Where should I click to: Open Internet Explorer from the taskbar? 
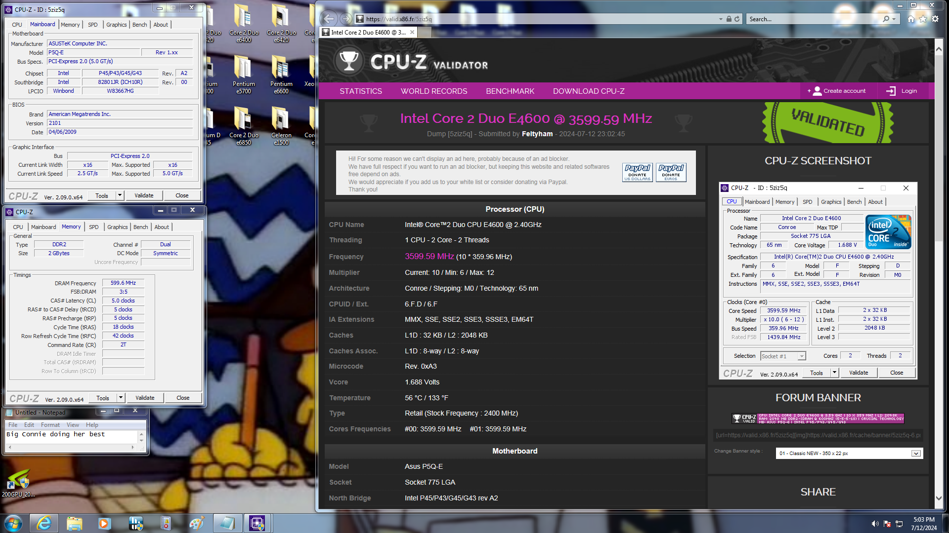[44, 523]
